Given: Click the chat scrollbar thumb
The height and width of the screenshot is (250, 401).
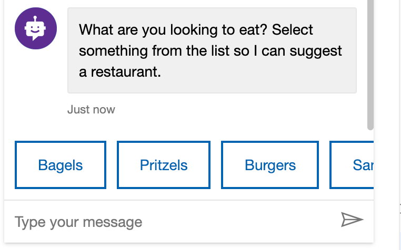Looking at the screenshot, I should coord(370,63).
